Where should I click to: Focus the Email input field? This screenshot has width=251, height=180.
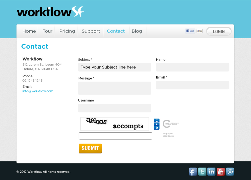[193, 85]
